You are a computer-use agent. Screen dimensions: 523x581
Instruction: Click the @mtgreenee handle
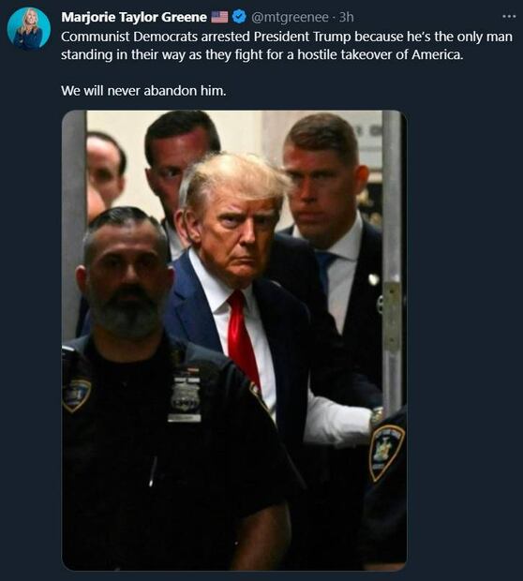click(290, 17)
